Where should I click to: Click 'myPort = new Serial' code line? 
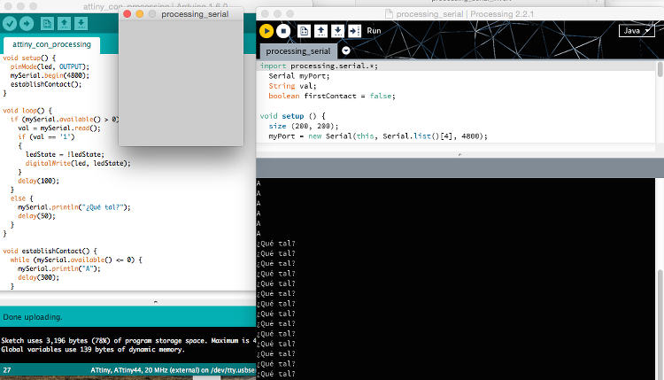coord(378,136)
